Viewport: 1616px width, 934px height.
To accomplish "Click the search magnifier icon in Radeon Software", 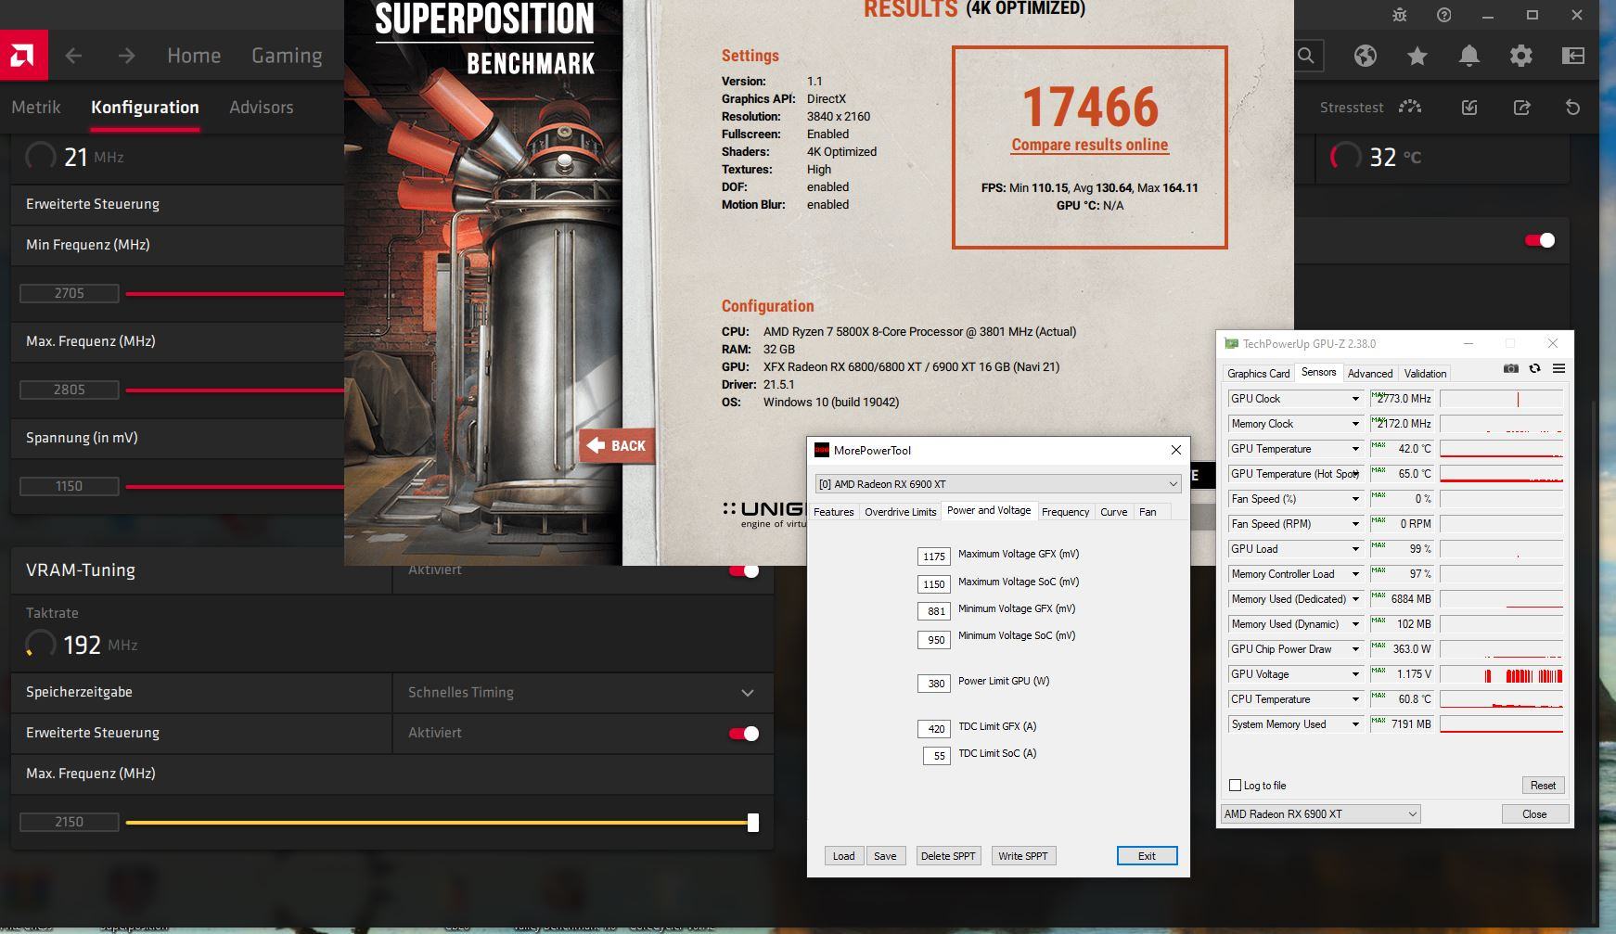I will coord(1306,56).
